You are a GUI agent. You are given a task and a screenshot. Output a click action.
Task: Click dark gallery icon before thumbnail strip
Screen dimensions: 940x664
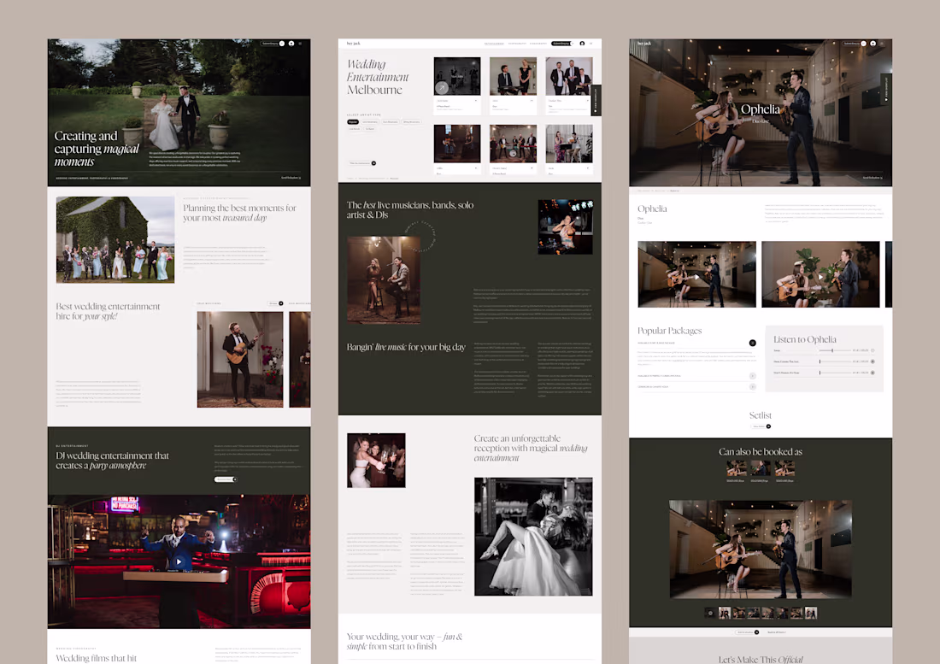(710, 613)
